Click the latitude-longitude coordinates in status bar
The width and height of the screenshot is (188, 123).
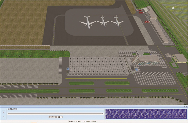click(83, 121)
